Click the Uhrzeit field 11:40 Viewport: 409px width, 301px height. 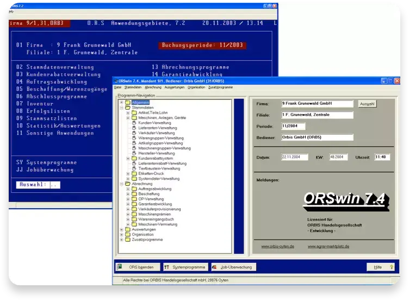[x=382, y=157]
